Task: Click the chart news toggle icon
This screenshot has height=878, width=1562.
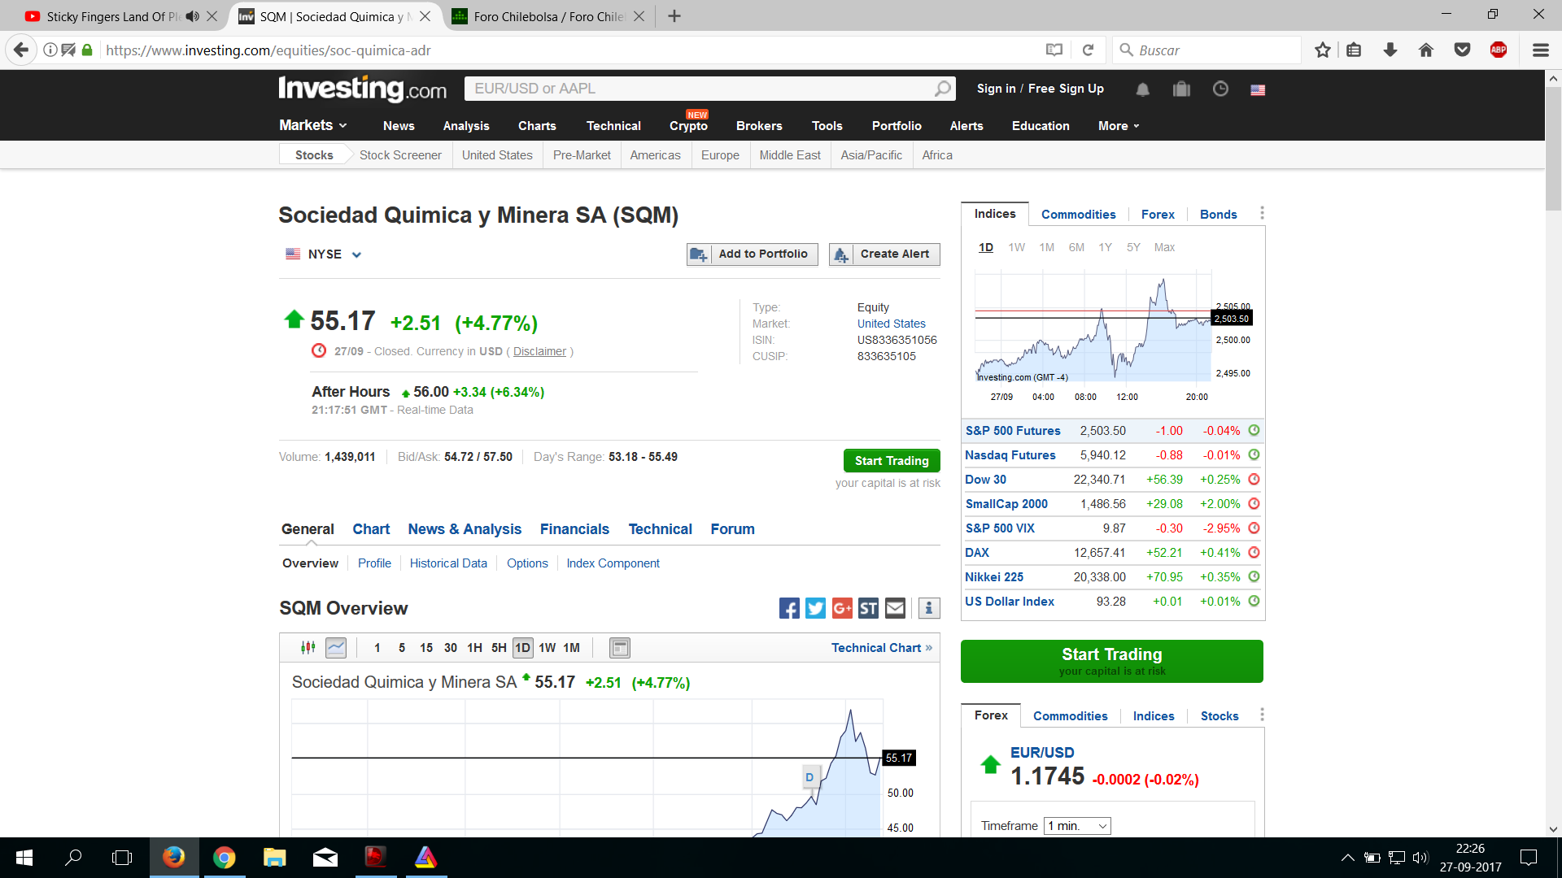Action: [620, 648]
